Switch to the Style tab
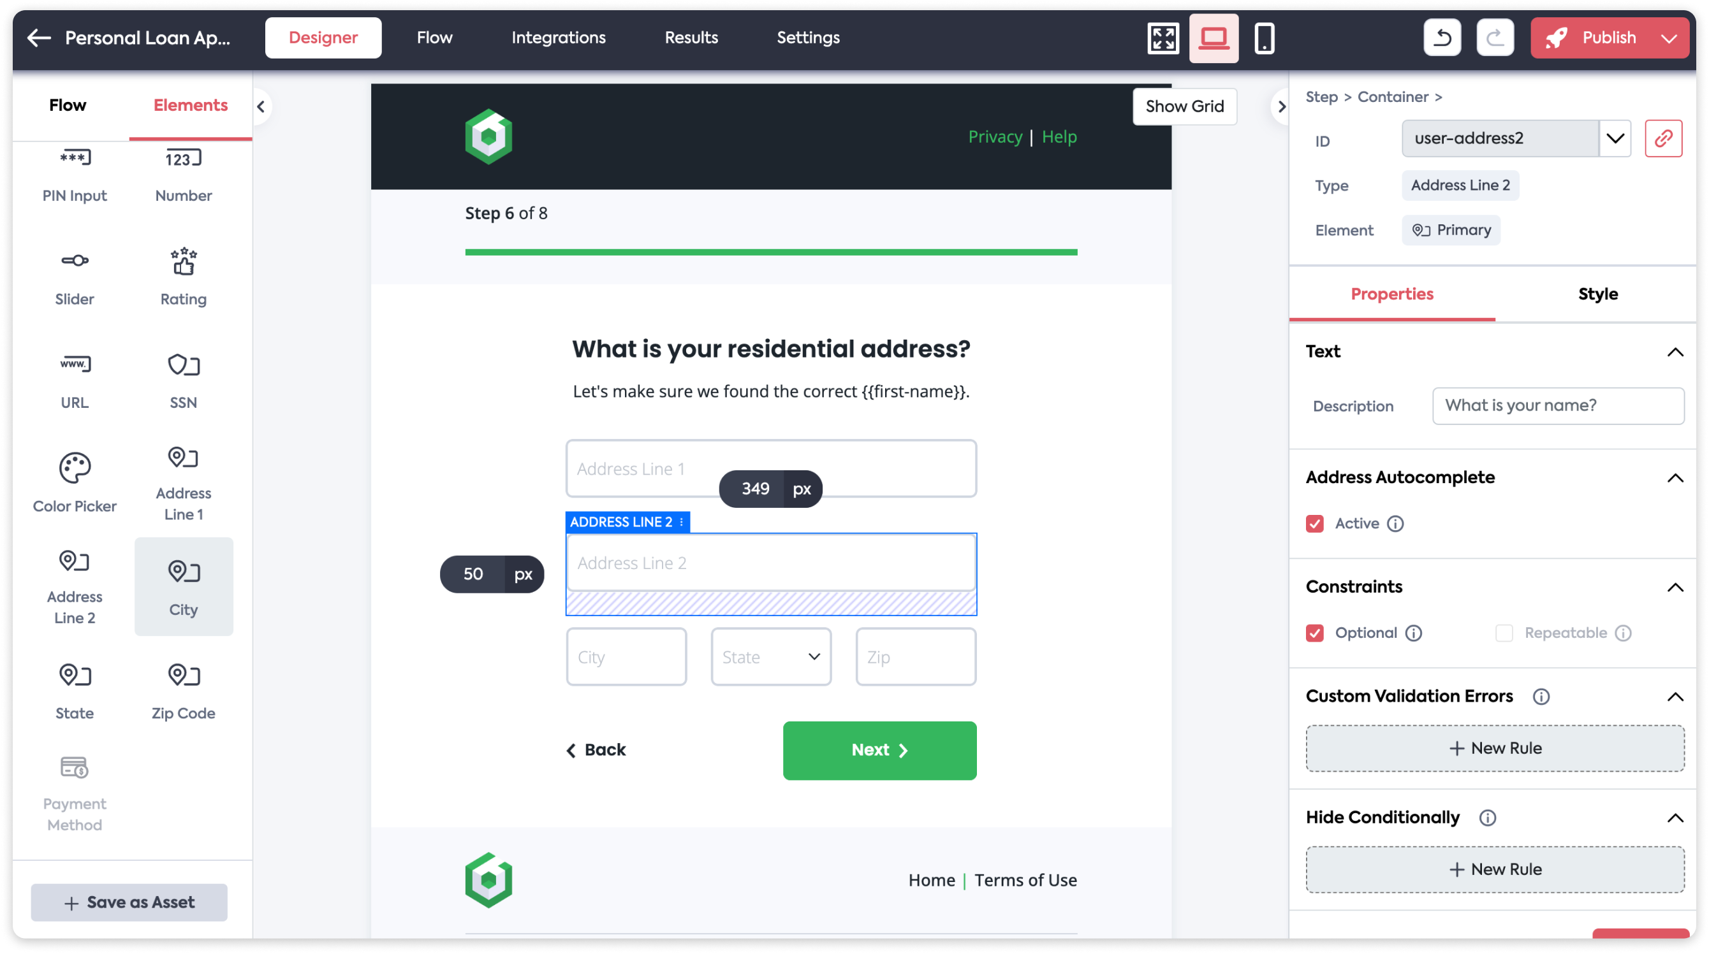 pos(1597,294)
